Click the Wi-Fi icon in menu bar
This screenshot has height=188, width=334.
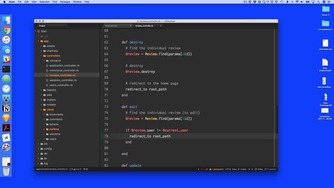click(297, 2)
